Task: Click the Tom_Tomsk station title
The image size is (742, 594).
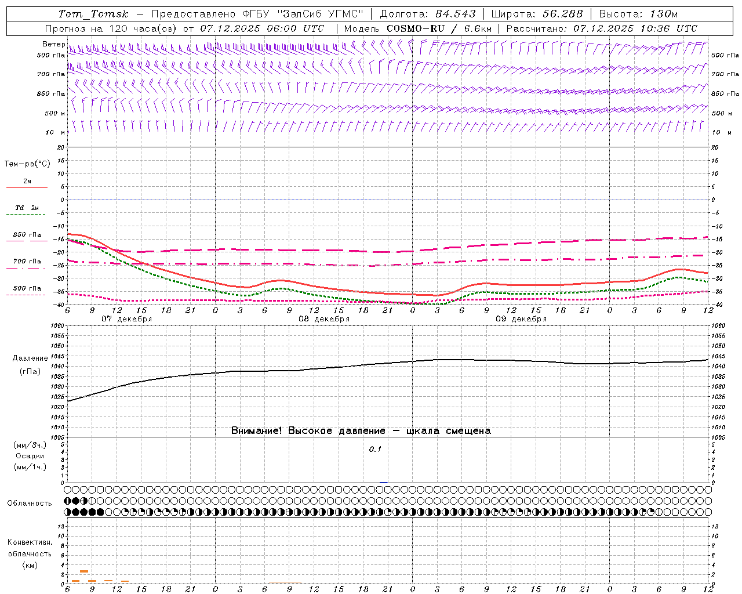Action: [x=93, y=14]
